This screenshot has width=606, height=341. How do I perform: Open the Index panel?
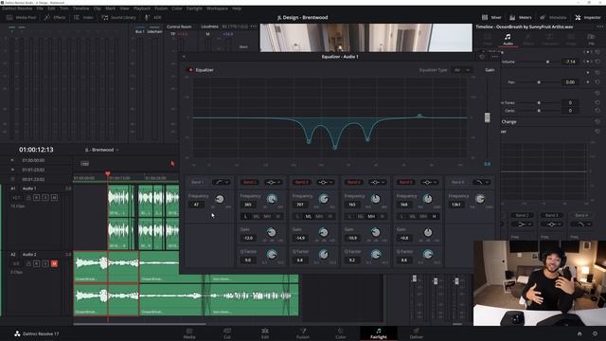coord(83,17)
